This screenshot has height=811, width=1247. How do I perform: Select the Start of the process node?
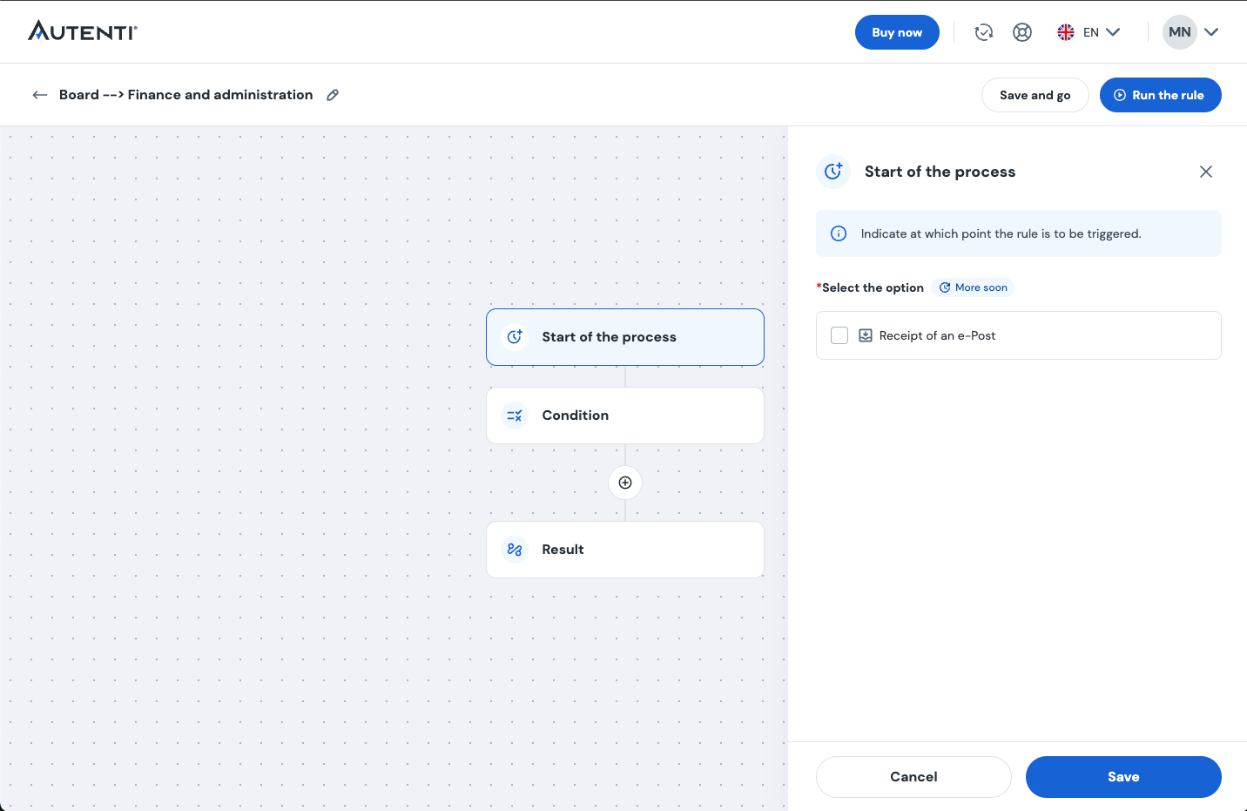(625, 337)
